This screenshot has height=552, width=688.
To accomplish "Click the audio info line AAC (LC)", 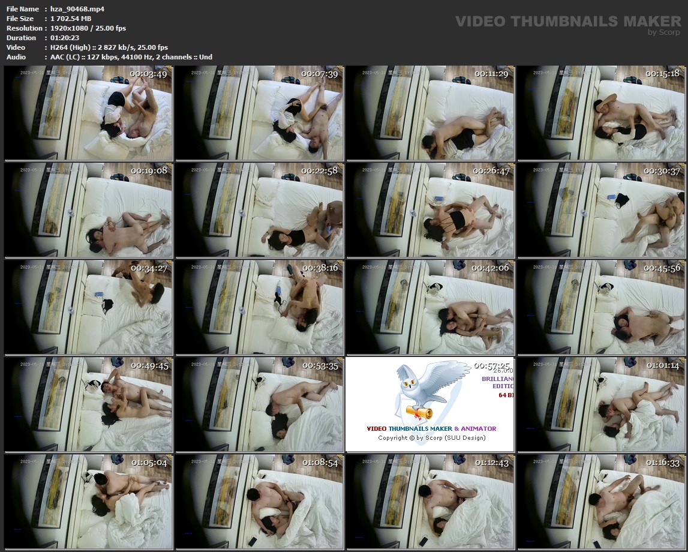I will [131, 57].
